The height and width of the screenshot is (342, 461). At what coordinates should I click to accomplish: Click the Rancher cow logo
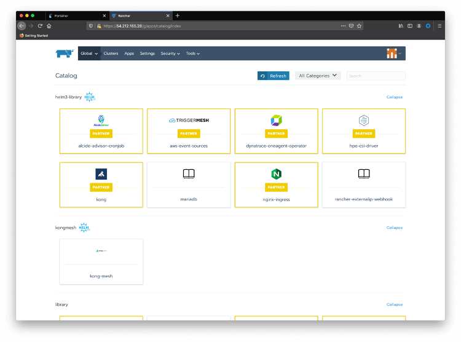(64, 54)
